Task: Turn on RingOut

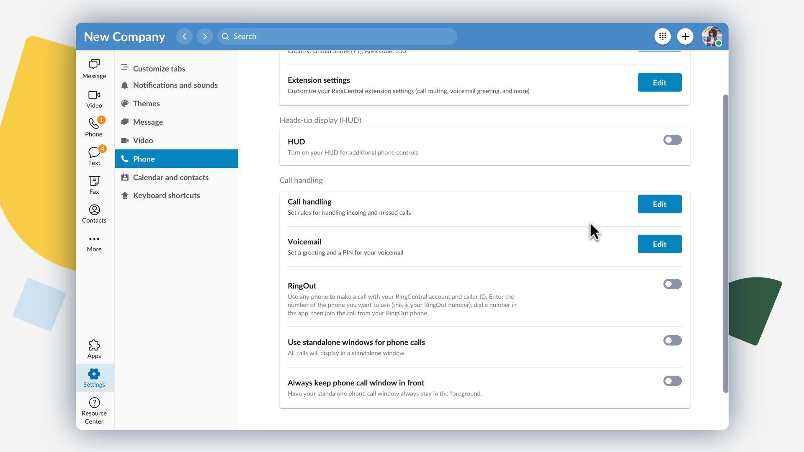Action: point(672,284)
